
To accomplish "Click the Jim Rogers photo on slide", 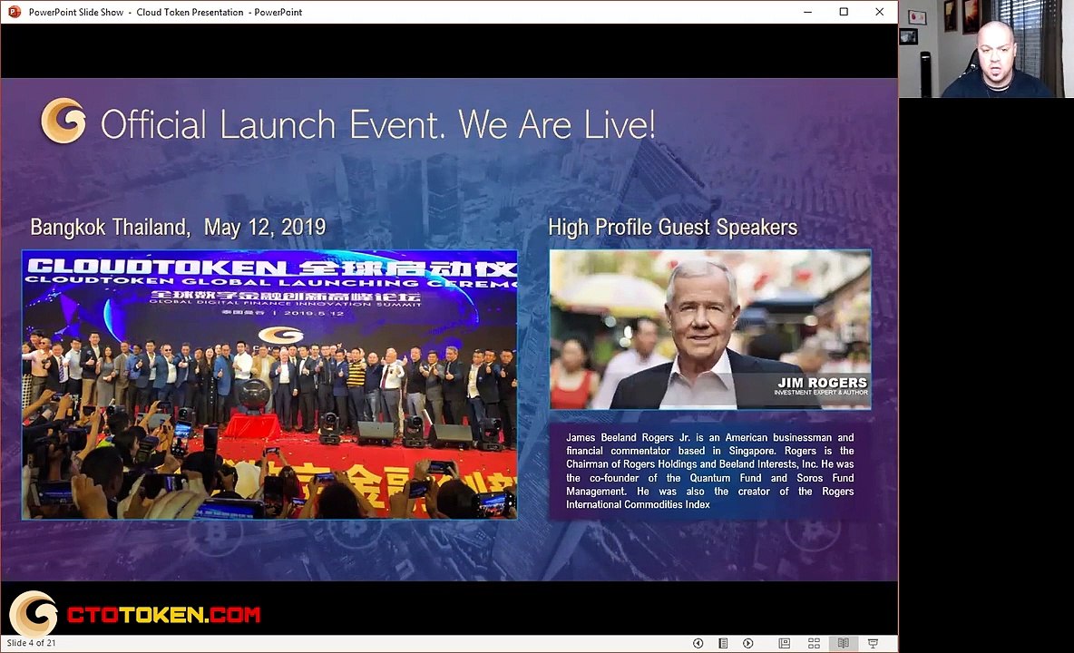I will [710, 329].
